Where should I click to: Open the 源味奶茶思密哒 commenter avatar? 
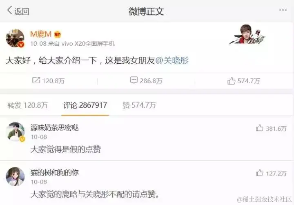click(15, 132)
